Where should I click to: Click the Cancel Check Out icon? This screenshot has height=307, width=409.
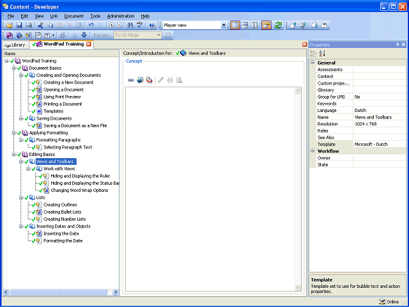[x=324, y=26]
